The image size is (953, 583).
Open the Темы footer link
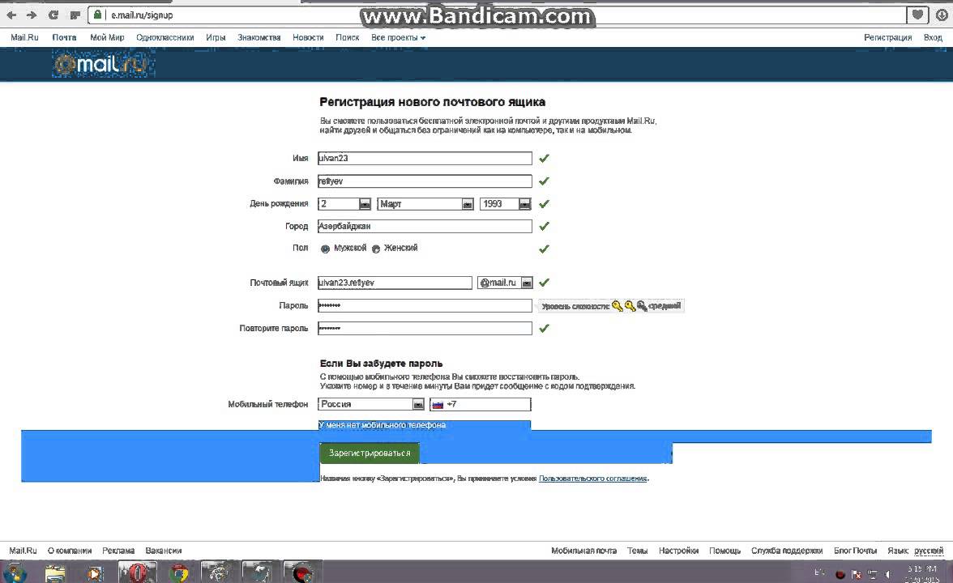point(637,551)
